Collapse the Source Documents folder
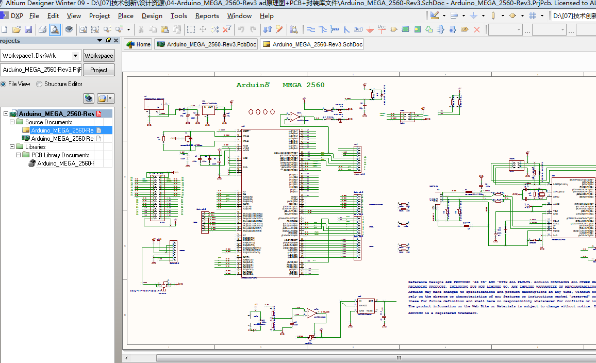The image size is (596, 363). pyautogui.click(x=12, y=122)
